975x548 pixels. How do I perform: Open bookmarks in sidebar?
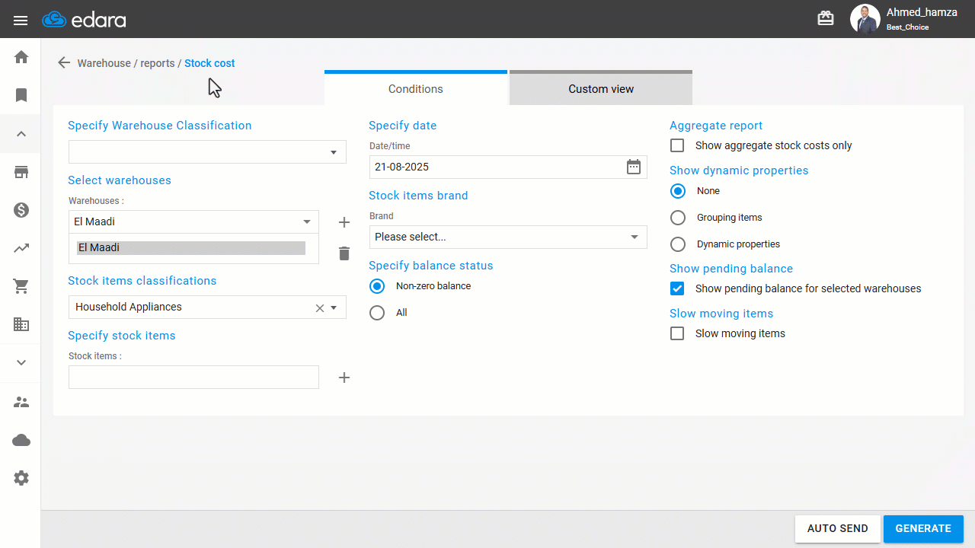[21, 95]
